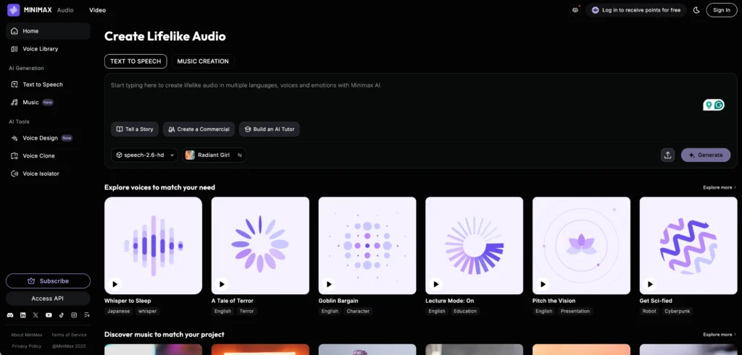Open Text to Speech in the sidebar

point(48,85)
